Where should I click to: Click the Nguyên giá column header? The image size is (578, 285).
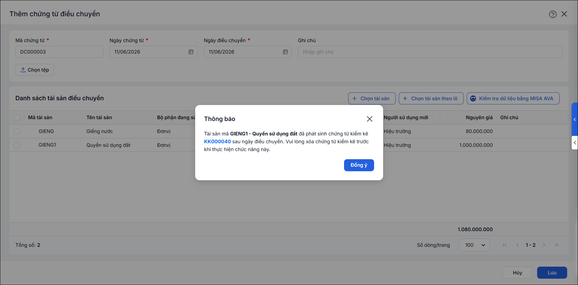coord(479,117)
